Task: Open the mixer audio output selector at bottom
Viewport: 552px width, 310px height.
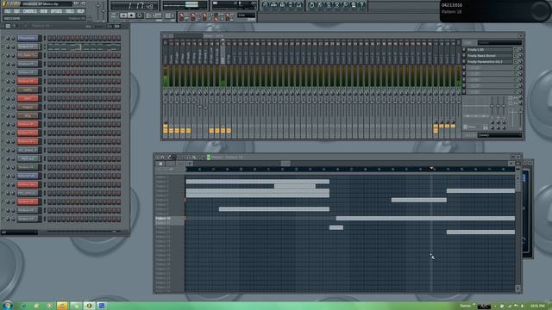Action: pos(499,135)
